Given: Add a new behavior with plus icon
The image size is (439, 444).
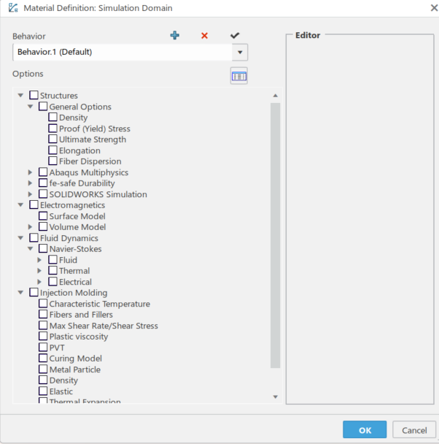Looking at the screenshot, I should [175, 35].
